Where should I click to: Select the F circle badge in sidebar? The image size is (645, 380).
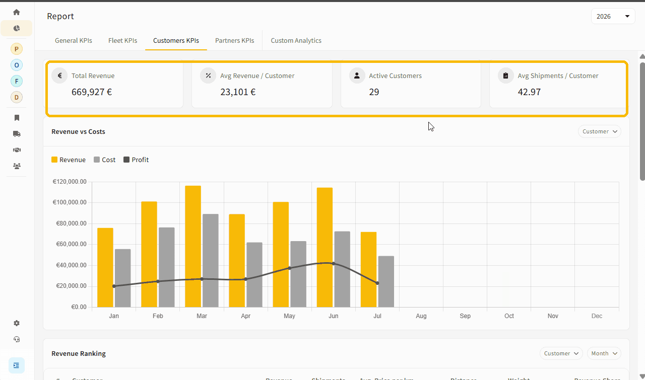click(17, 81)
